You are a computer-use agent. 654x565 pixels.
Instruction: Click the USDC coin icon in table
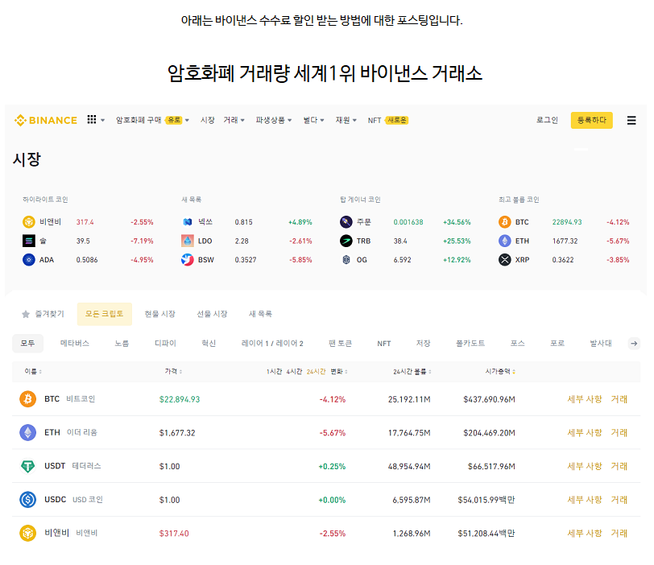click(x=28, y=499)
